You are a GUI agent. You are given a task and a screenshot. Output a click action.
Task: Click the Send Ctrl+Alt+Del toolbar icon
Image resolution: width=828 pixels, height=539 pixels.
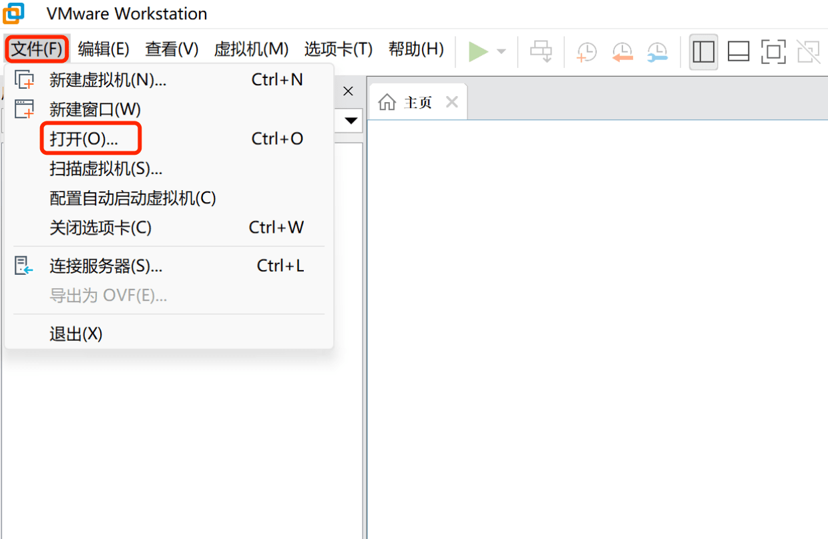click(x=541, y=51)
